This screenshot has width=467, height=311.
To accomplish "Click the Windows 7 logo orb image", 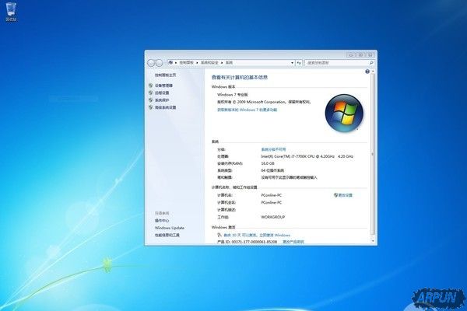I will (x=344, y=113).
